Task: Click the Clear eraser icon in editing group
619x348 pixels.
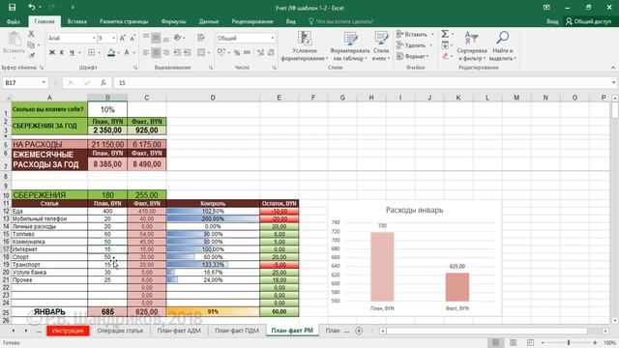Action: pyautogui.click(x=445, y=56)
